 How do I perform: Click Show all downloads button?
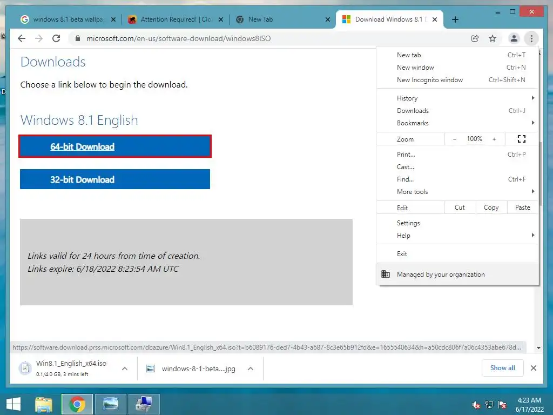(503, 368)
